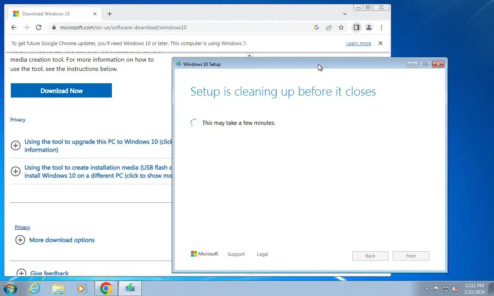
Task: Click Support link in Windows 10 Setup
Action: (236, 254)
